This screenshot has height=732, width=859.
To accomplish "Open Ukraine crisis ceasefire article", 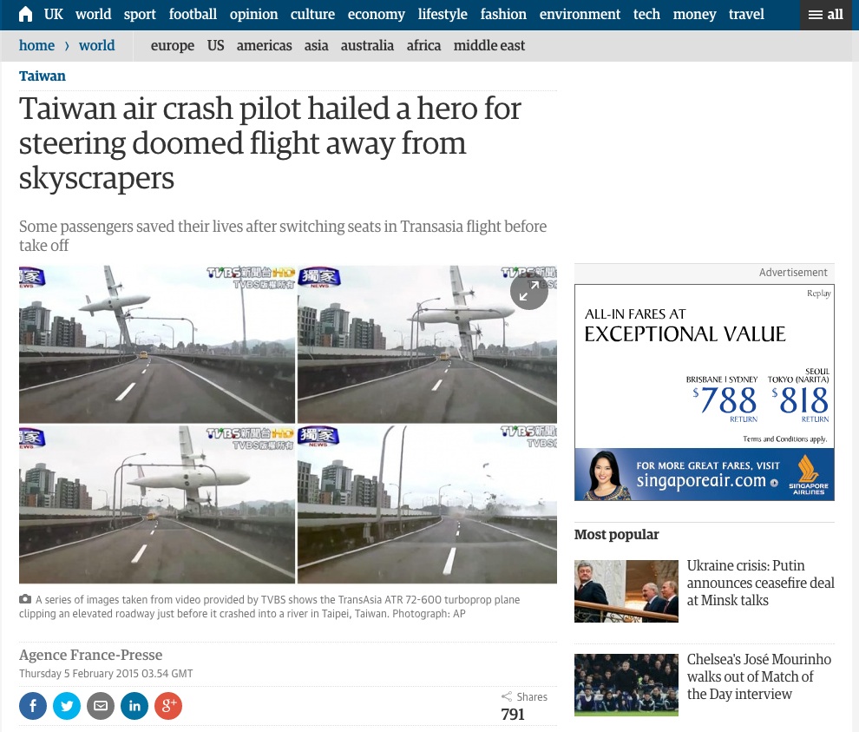I will [x=760, y=583].
